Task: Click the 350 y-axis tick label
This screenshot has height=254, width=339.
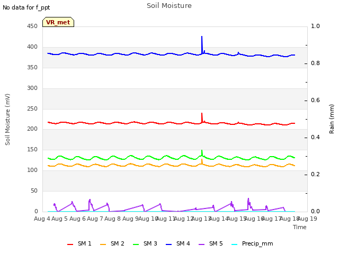Action: pyautogui.click(x=32, y=67)
